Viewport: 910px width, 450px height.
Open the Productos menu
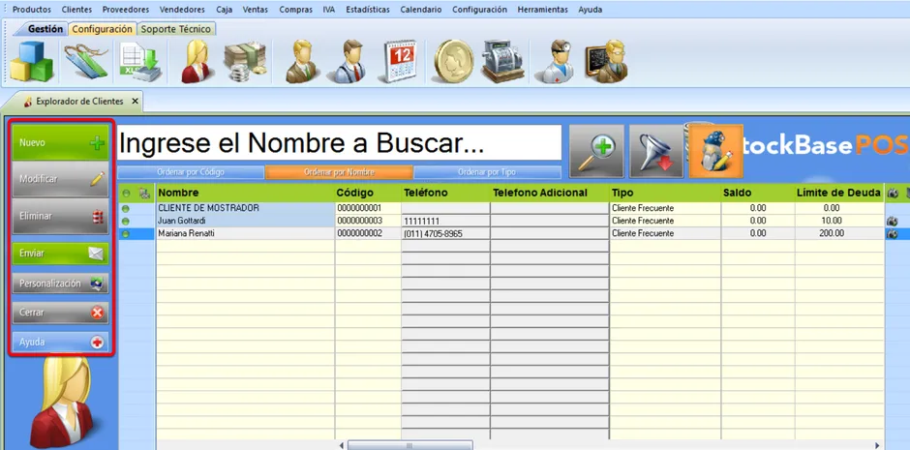point(31,10)
